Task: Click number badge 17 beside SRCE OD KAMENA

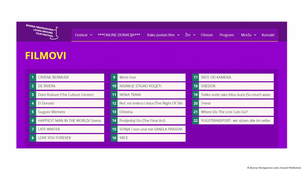Action: point(195,77)
